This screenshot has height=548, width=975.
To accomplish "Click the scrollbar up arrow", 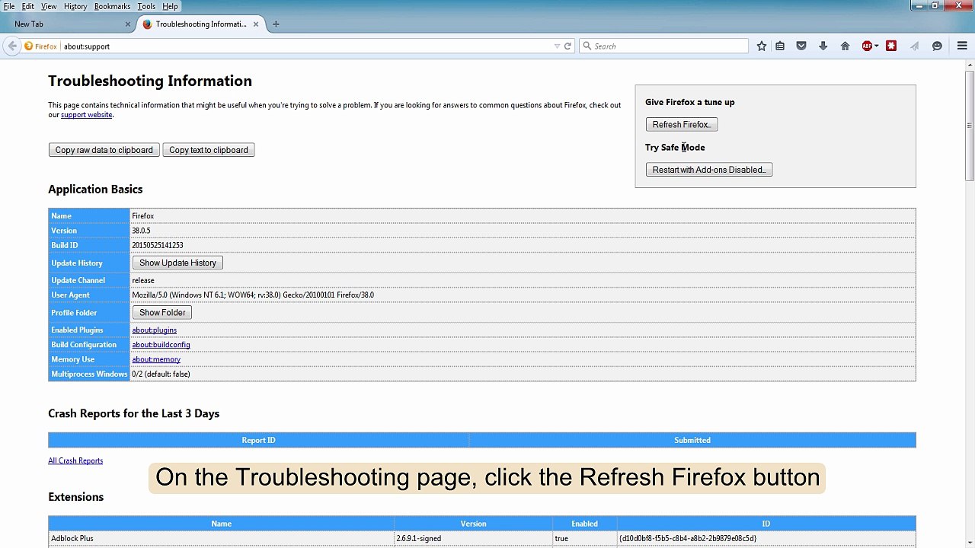I will pyautogui.click(x=970, y=64).
